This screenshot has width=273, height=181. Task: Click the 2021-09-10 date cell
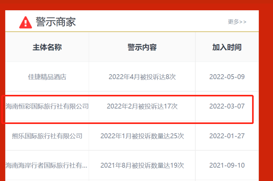[227, 166]
